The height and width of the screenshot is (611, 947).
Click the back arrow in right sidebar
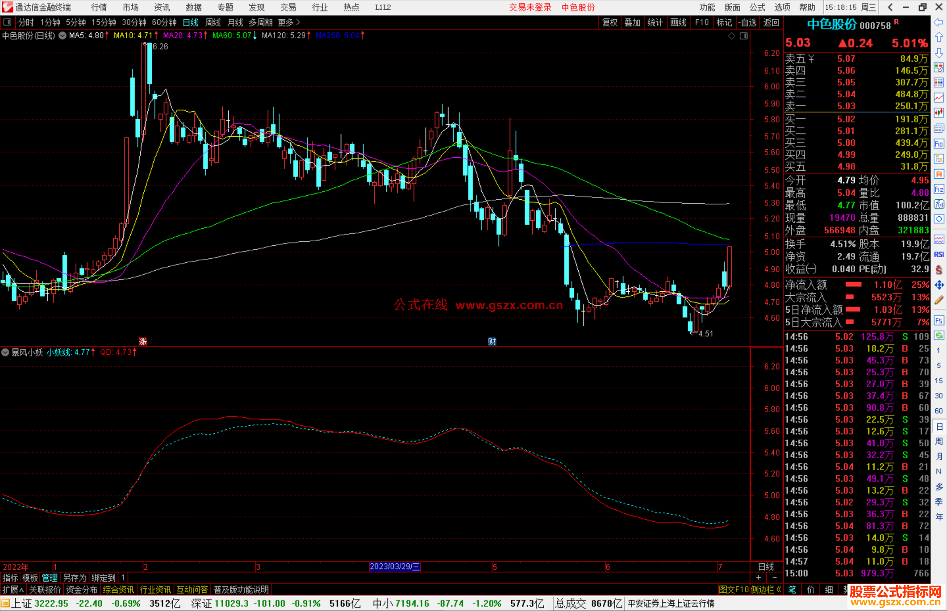pos(939,22)
